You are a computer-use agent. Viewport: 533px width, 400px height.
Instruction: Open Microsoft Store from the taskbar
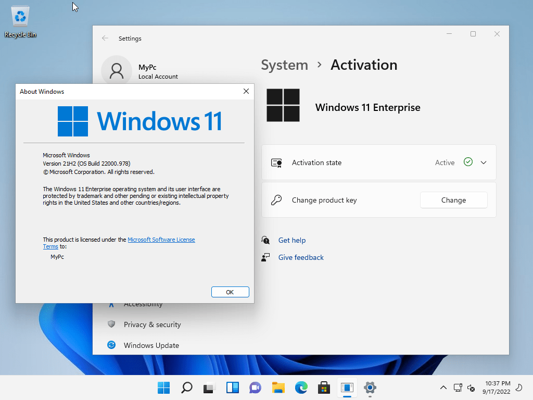324,387
